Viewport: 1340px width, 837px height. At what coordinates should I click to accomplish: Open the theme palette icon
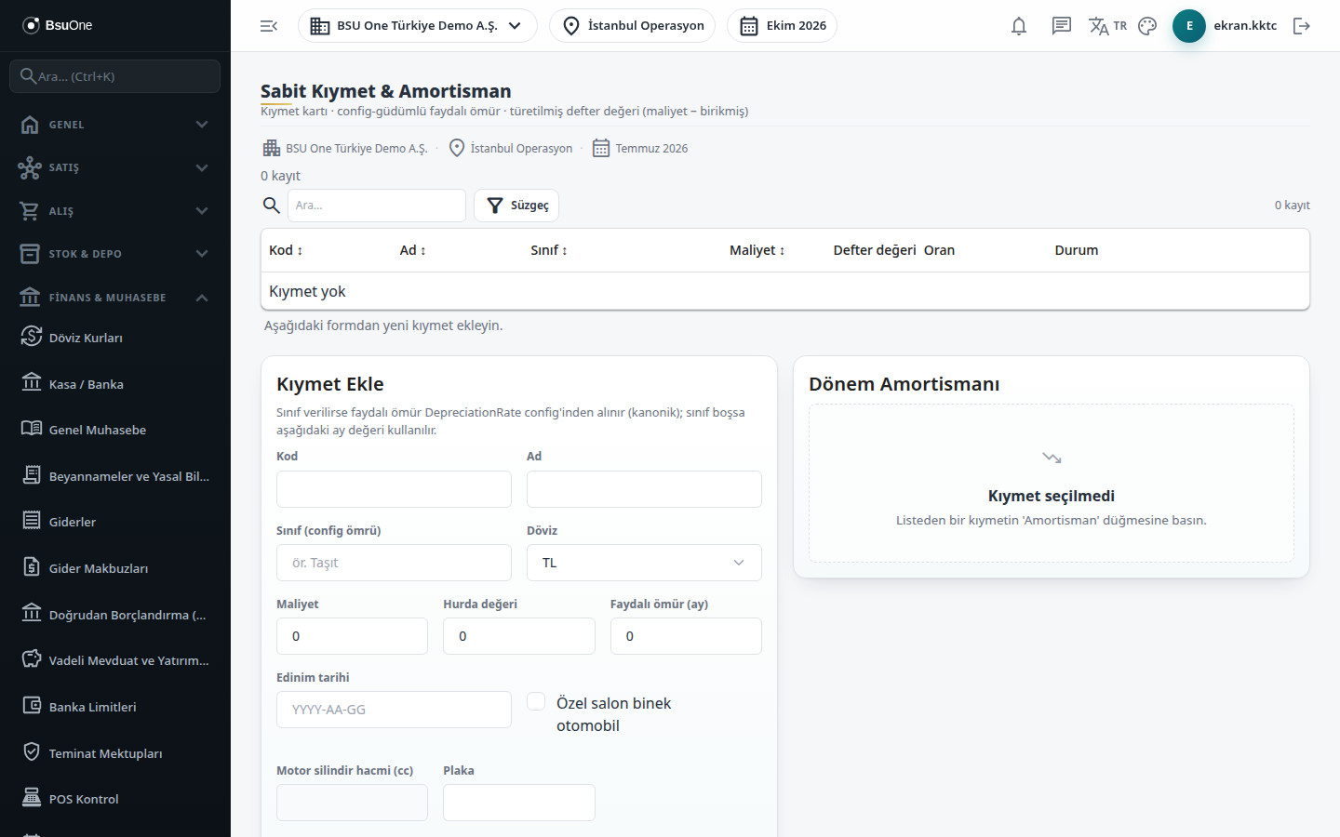click(x=1147, y=26)
